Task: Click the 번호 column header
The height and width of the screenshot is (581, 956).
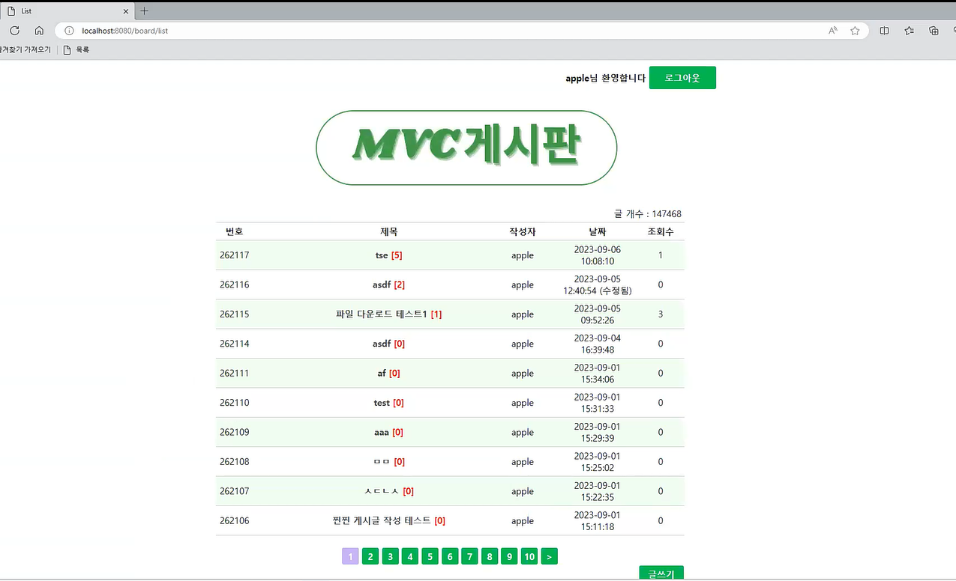Action: coord(235,231)
